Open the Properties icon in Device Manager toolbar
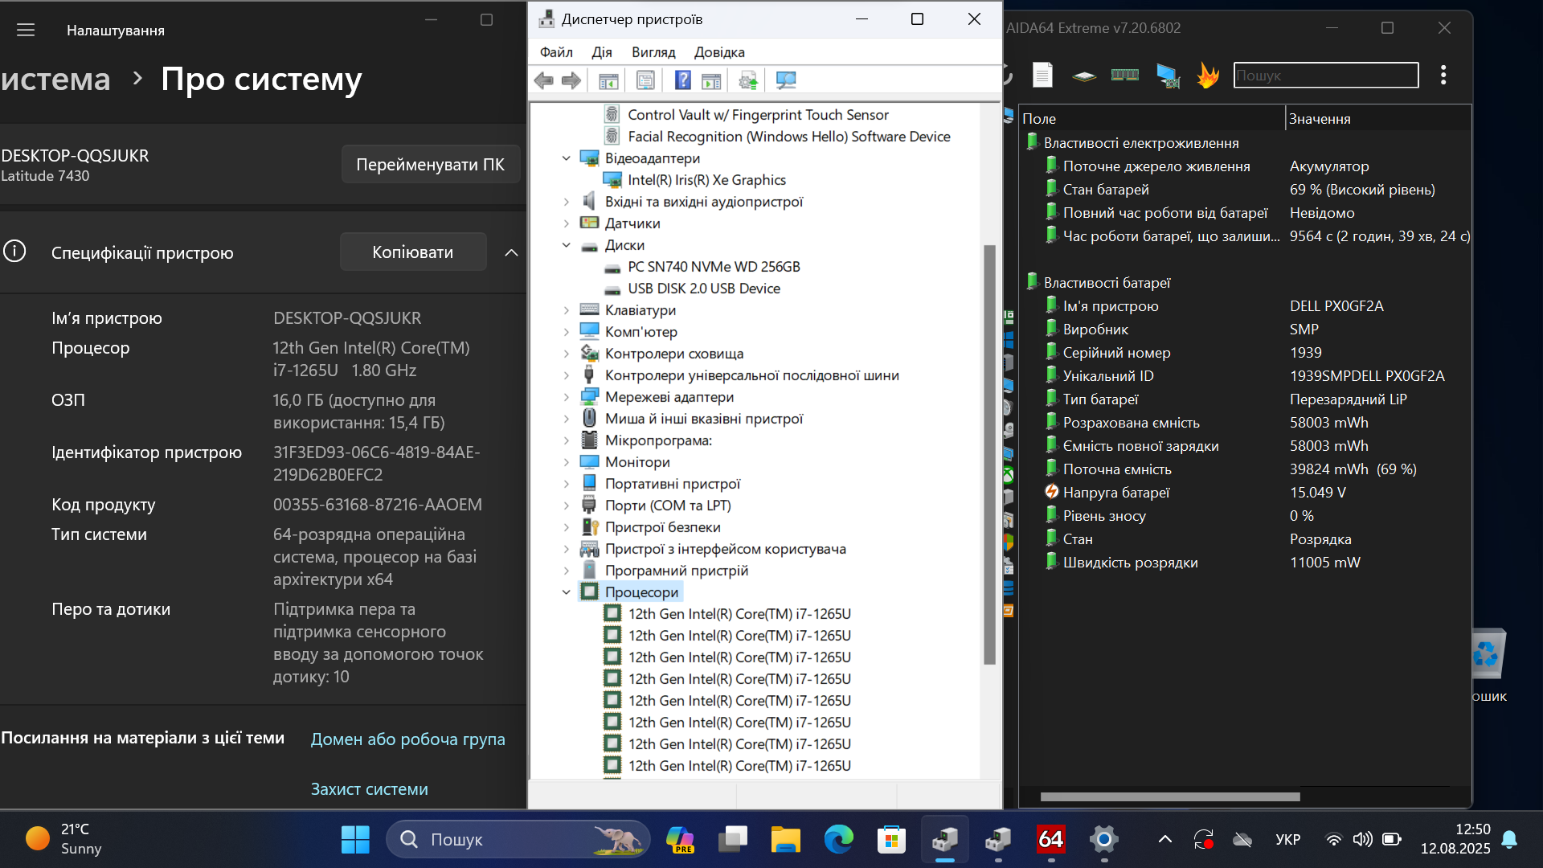The image size is (1543, 868). [x=645, y=80]
